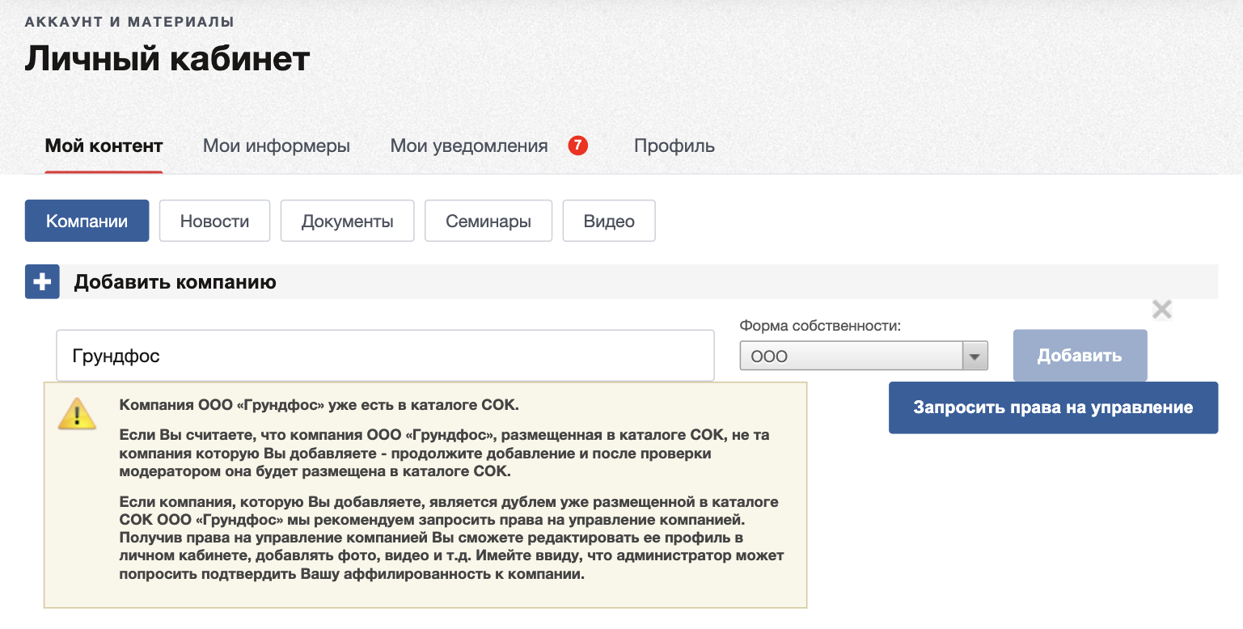Screen dimensions: 1243x629
Task: Switch to the Мой контент tab
Action: click(104, 146)
